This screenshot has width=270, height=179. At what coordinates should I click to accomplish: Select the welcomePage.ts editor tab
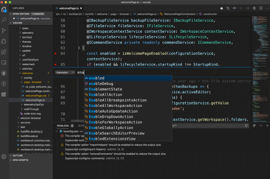(69, 8)
